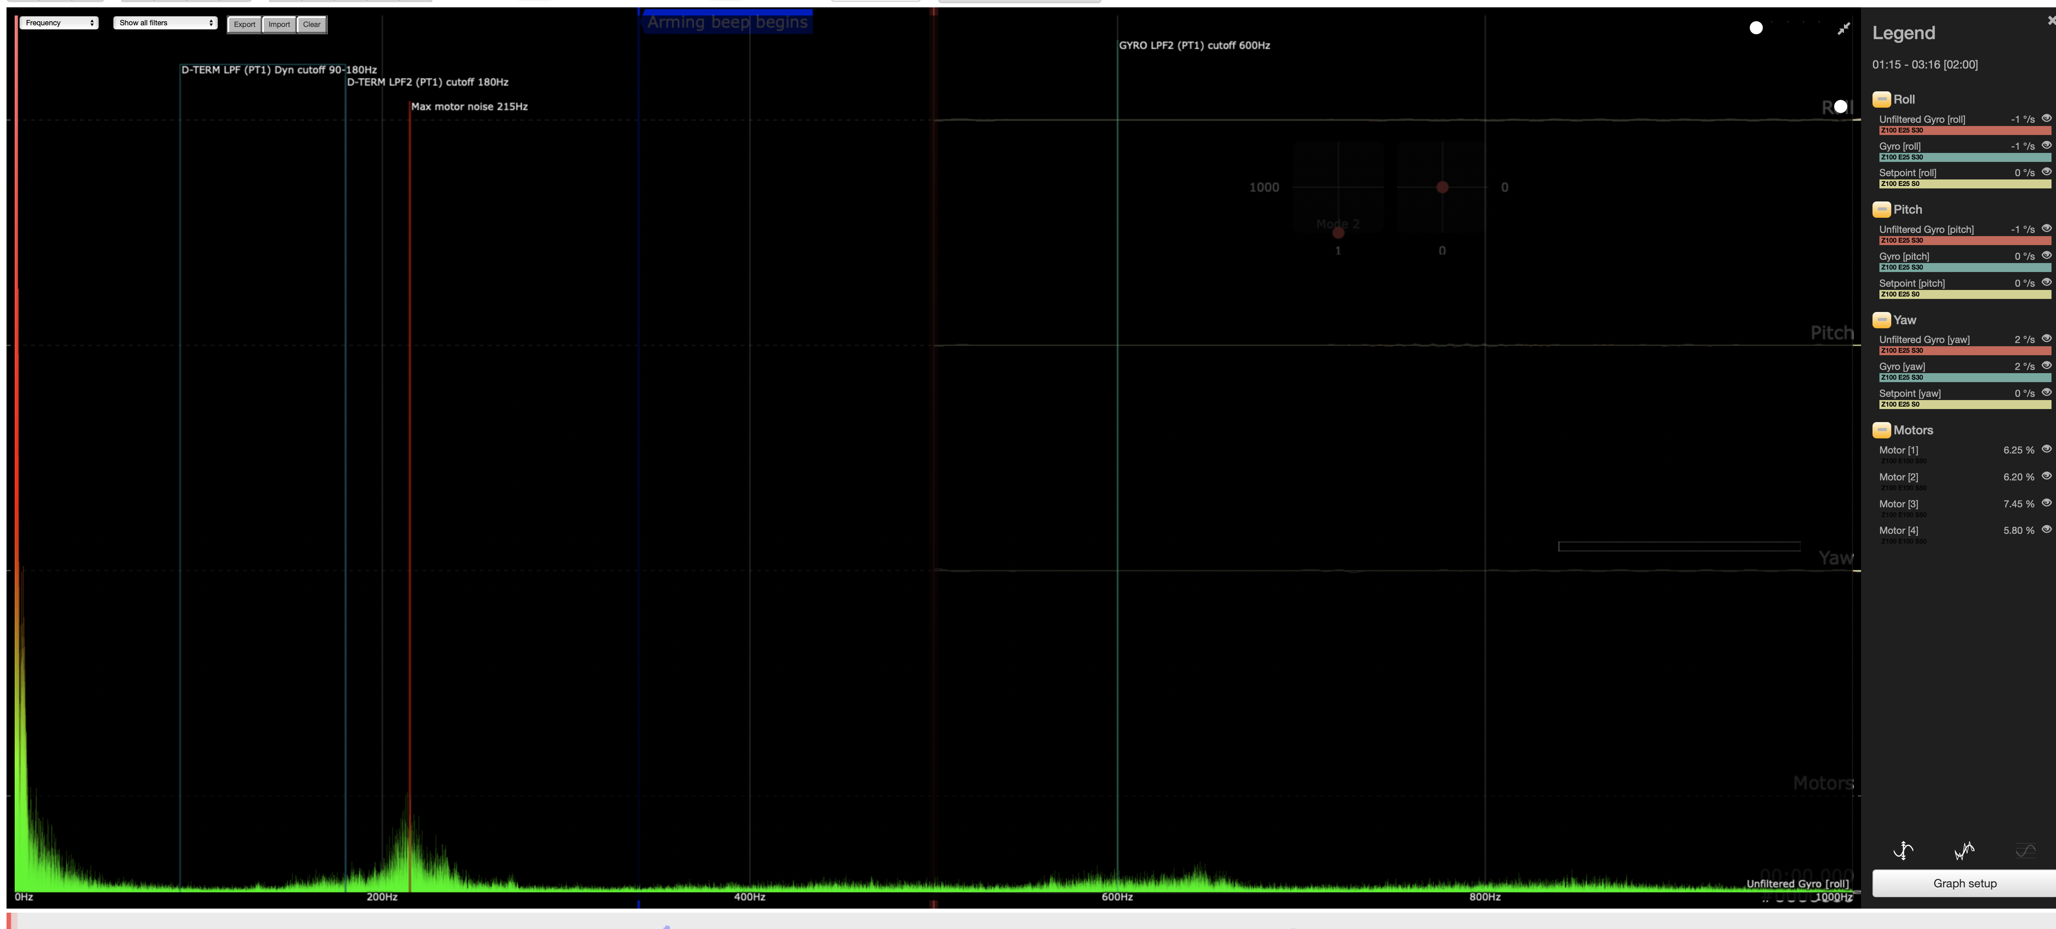Select the Setpoint [yaw] legend entry
Image resolution: width=2056 pixels, height=929 pixels.
[x=1909, y=394]
